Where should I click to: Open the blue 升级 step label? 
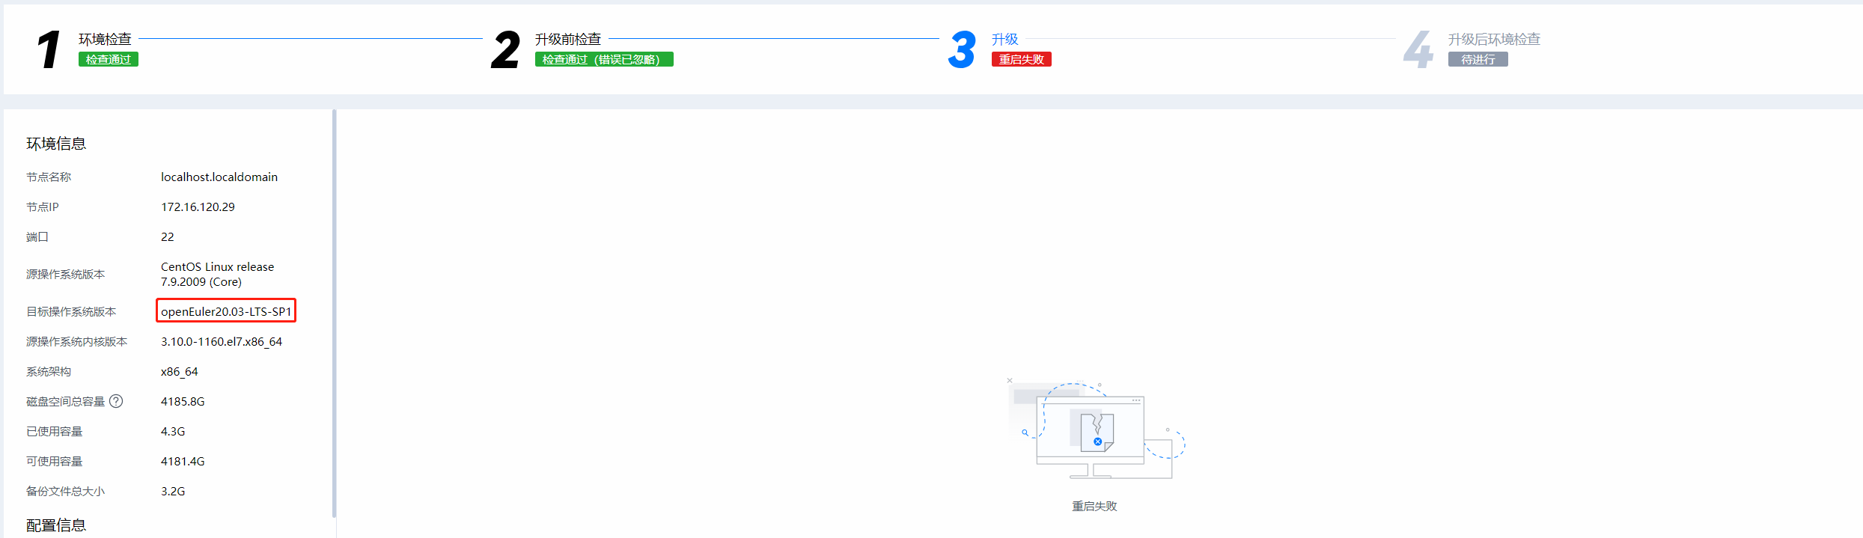[1004, 39]
